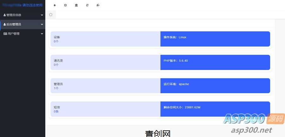Image resolution: width=285 pixels, height=137 pixels.
Task: Click the 剩余空间大小：23881.62M text
Action: click(182, 107)
